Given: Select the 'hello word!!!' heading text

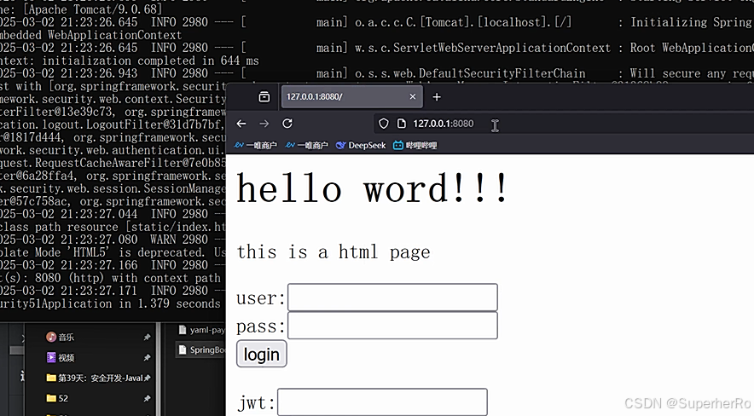Looking at the screenshot, I should tap(372, 188).
